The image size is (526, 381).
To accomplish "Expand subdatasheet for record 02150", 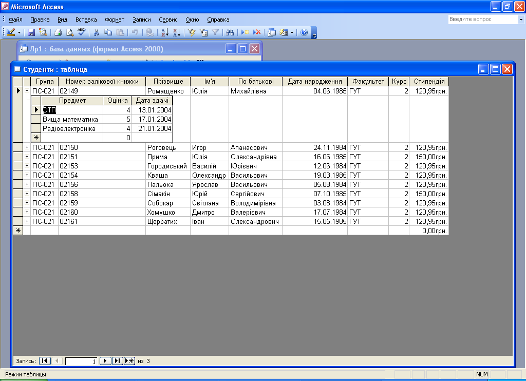I will [27, 147].
